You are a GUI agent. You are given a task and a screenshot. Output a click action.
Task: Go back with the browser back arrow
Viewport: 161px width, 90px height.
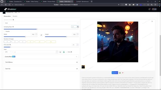click(2, 5)
